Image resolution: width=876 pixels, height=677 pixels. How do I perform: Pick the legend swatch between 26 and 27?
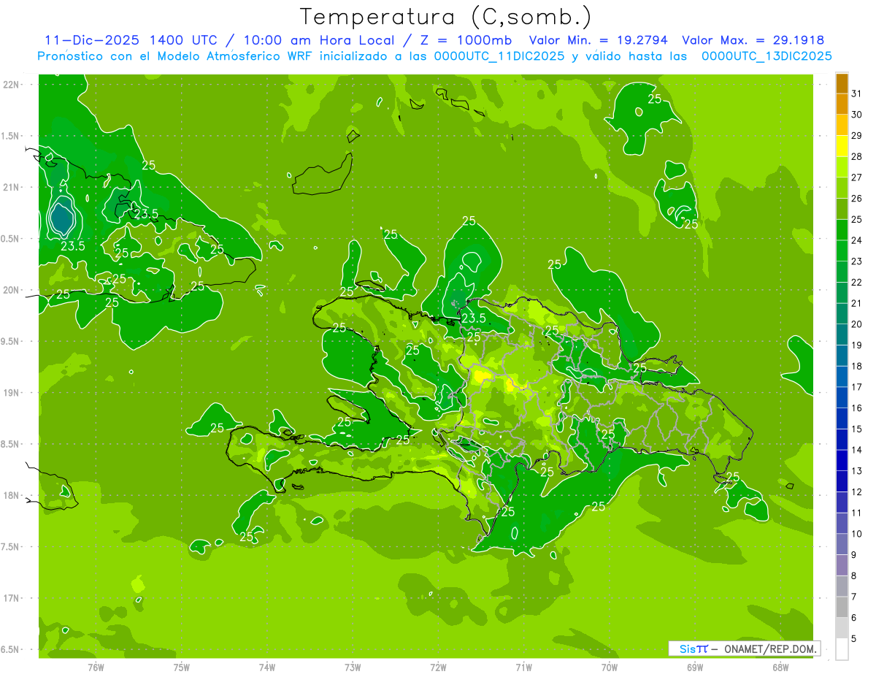(x=842, y=188)
